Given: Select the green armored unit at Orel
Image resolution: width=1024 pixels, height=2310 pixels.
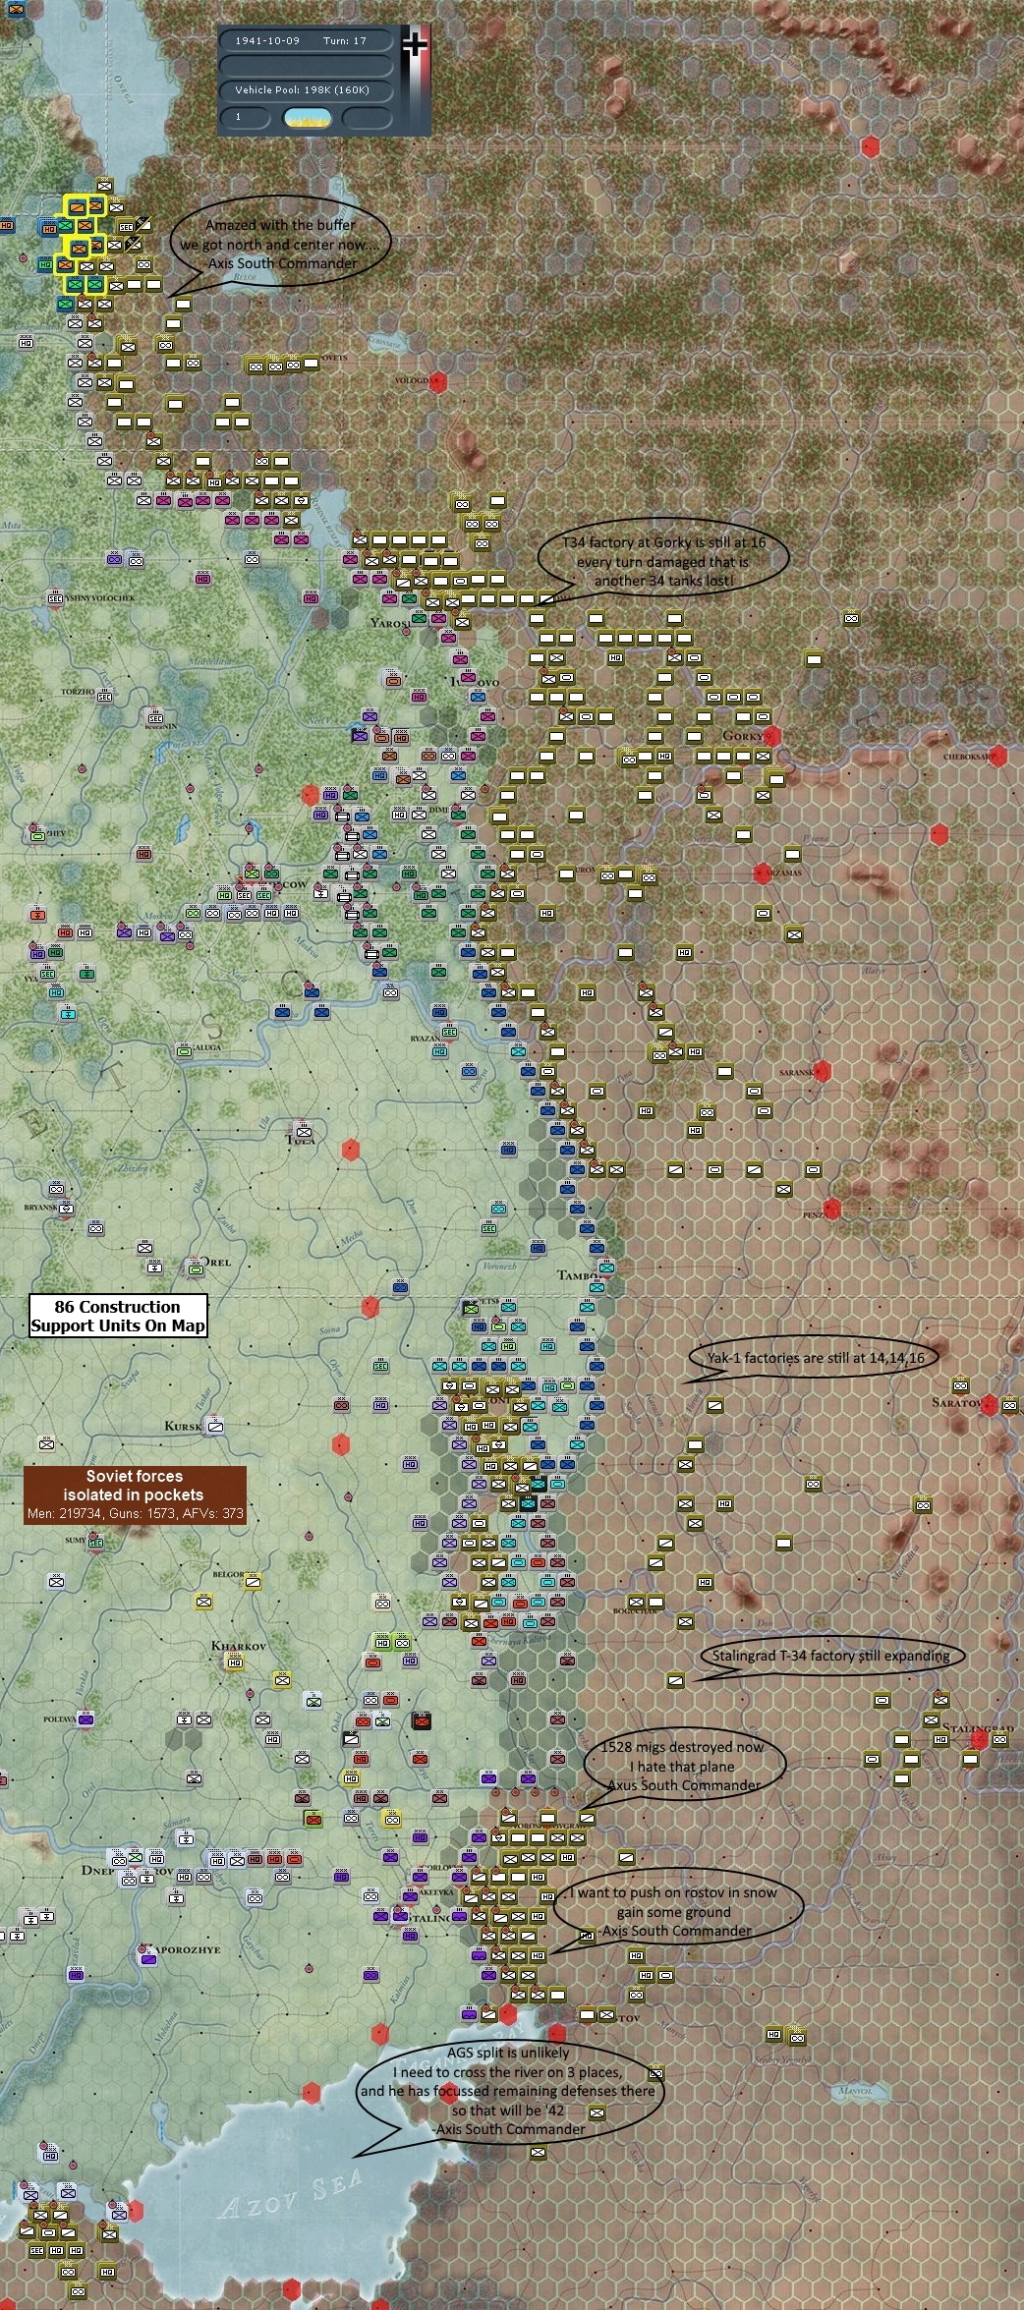Looking at the screenshot, I should [x=195, y=1268].
